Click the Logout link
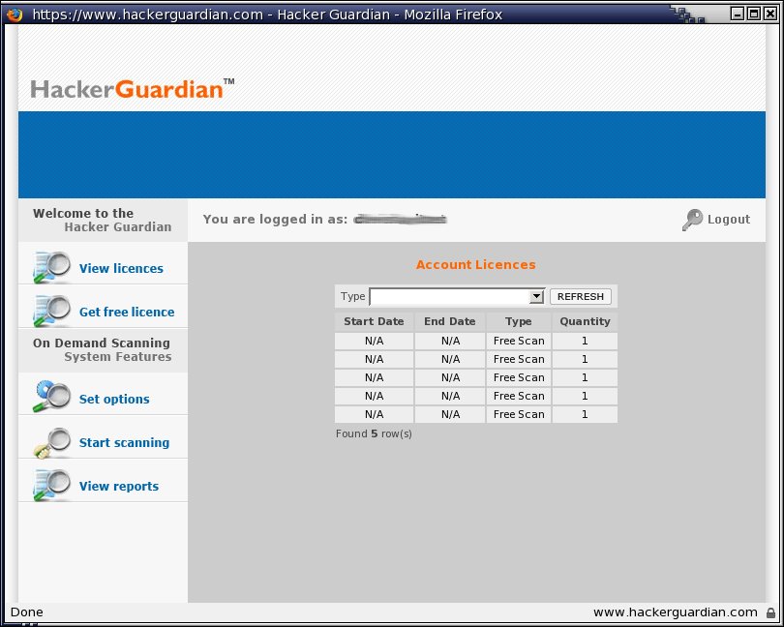This screenshot has height=627, width=784. pyautogui.click(x=729, y=220)
